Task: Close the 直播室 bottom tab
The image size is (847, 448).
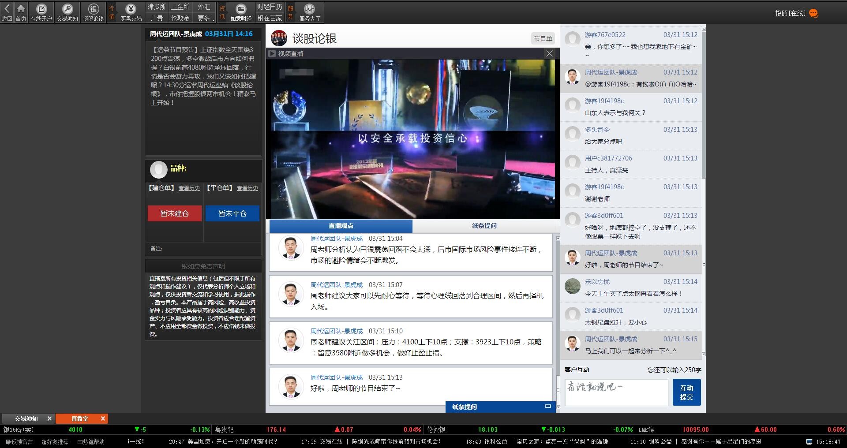Action: click(x=103, y=418)
